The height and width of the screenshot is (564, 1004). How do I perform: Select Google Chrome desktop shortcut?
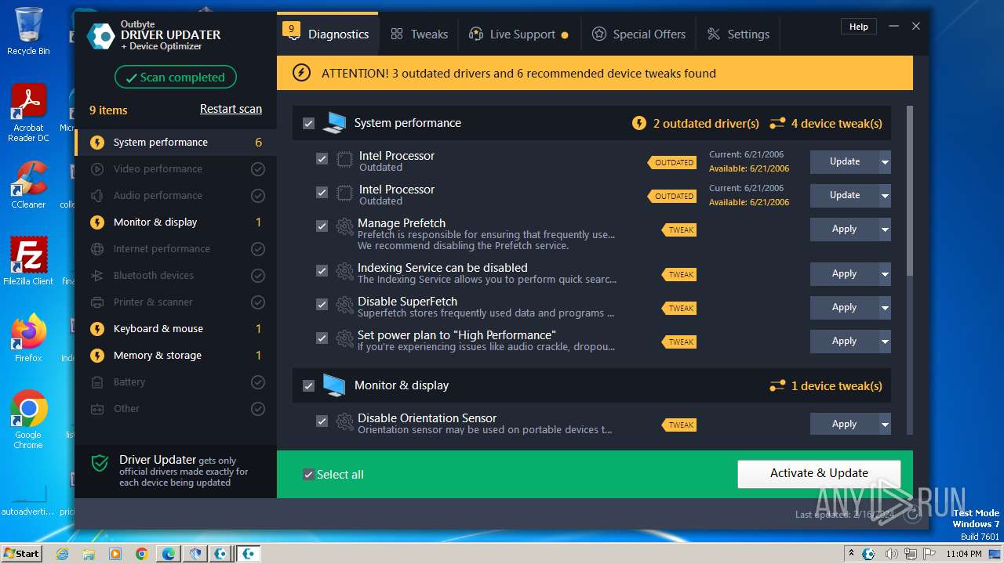click(28, 419)
